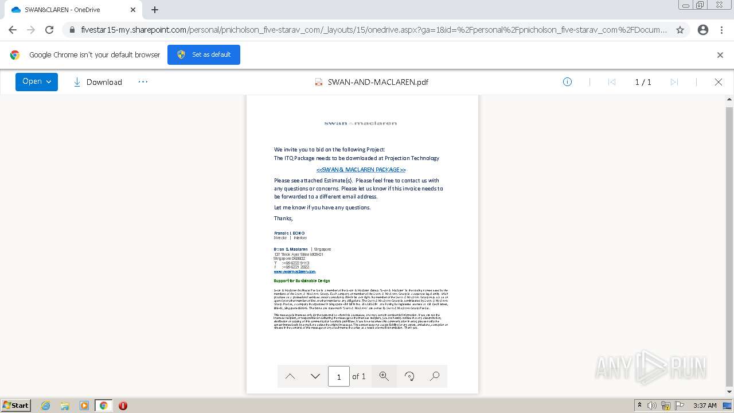
Task: Rotate the PDF document
Action: click(x=409, y=376)
